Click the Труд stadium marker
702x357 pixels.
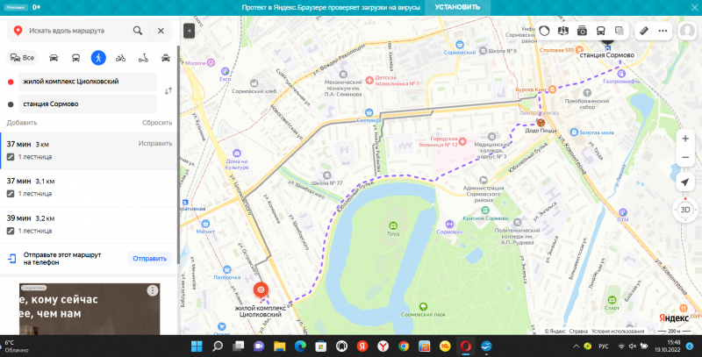point(393,225)
